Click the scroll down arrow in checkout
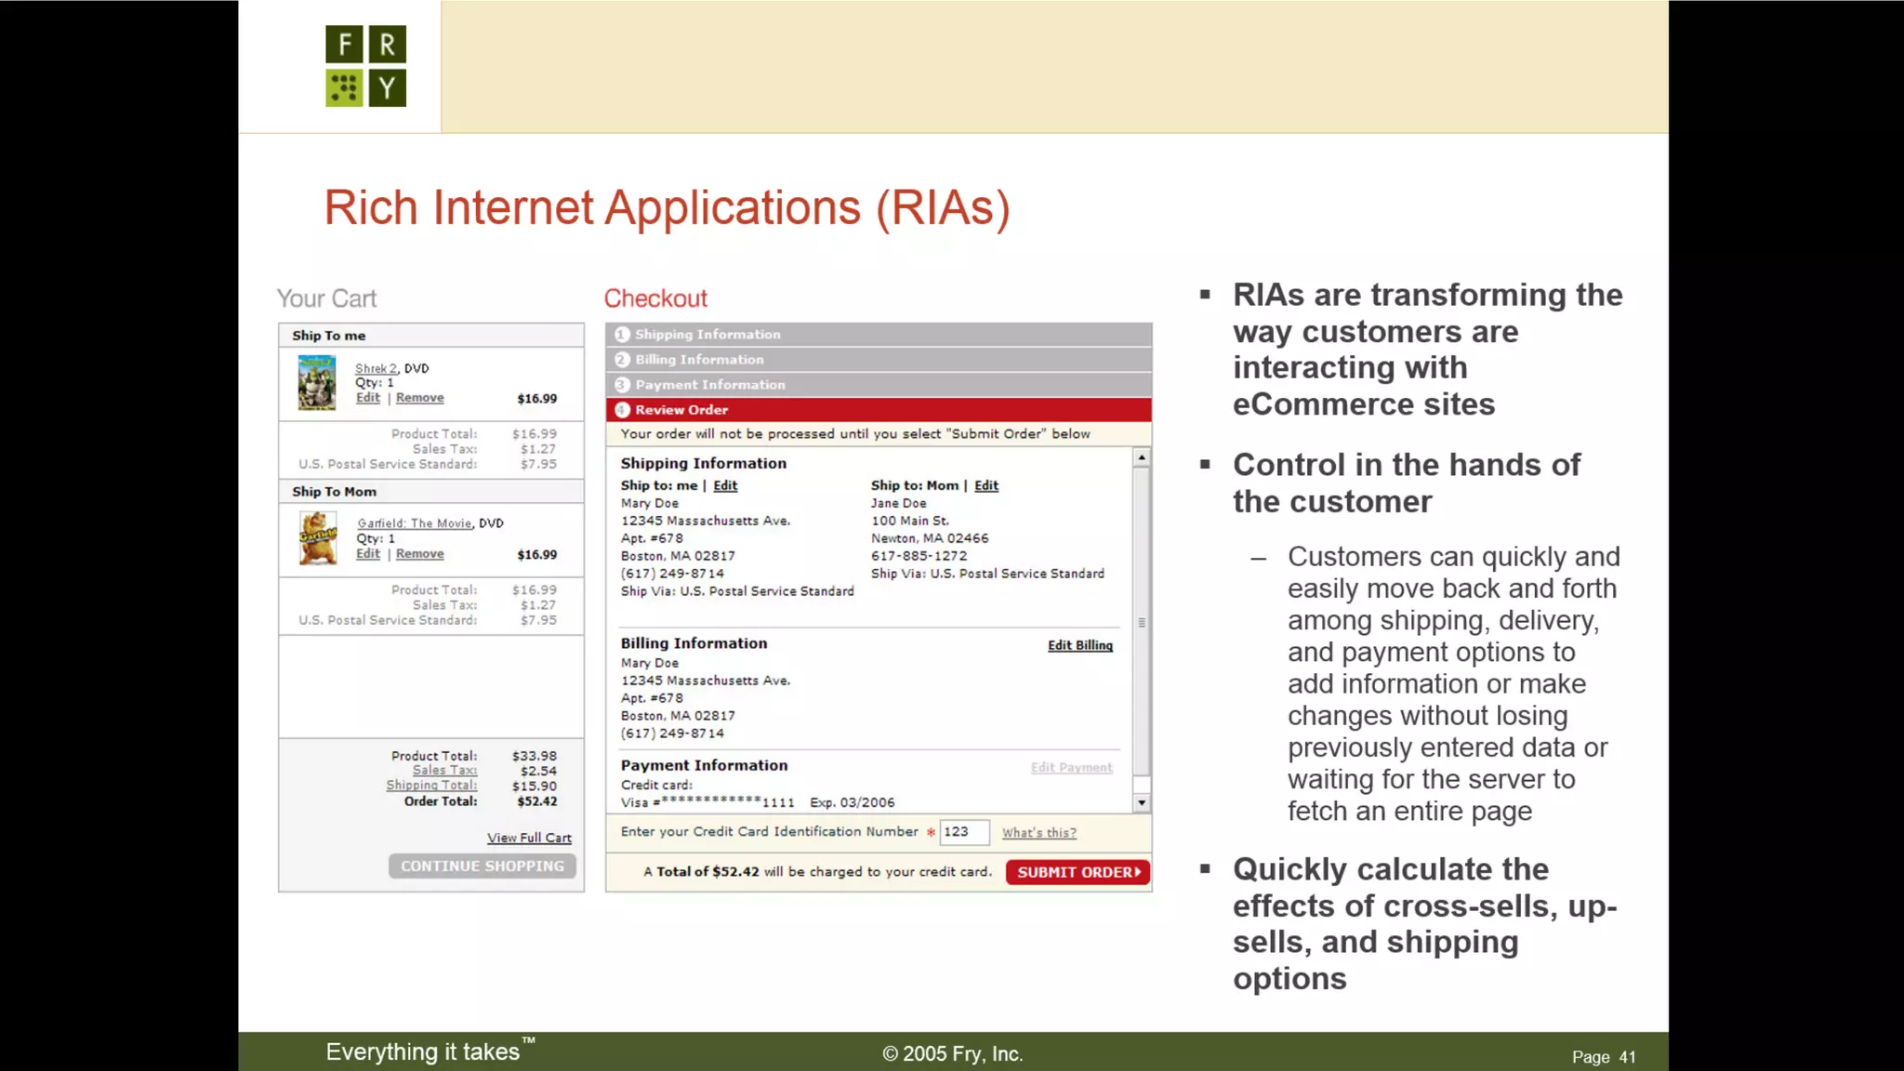The height and width of the screenshot is (1071, 1904). [1142, 802]
